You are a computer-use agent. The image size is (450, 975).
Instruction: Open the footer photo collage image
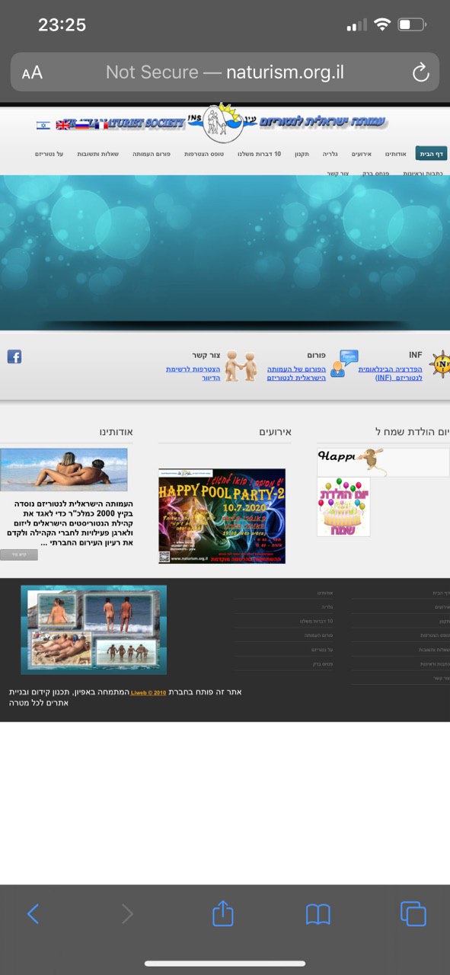click(94, 630)
